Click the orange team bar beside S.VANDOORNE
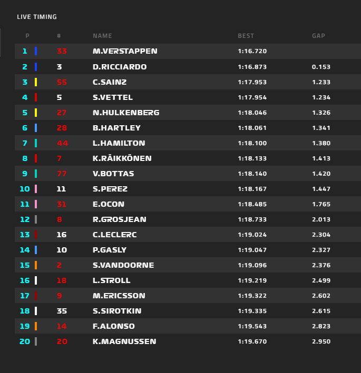Screen dimensions: 361x373 pos(36,265)
